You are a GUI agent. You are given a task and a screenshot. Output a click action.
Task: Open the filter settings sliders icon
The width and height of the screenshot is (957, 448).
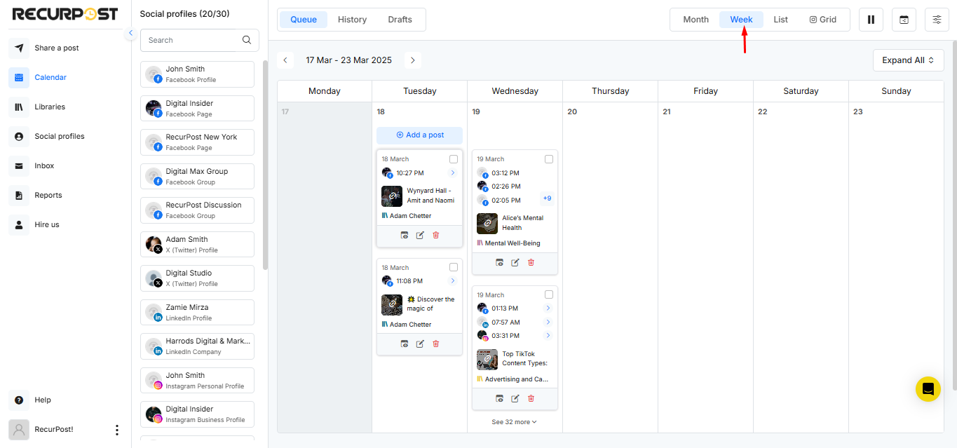click(937, 20)
